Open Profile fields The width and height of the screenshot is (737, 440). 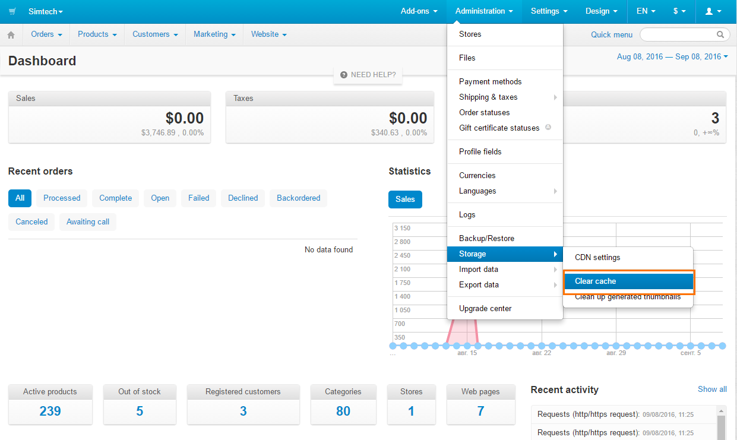[x=505, y=152]
